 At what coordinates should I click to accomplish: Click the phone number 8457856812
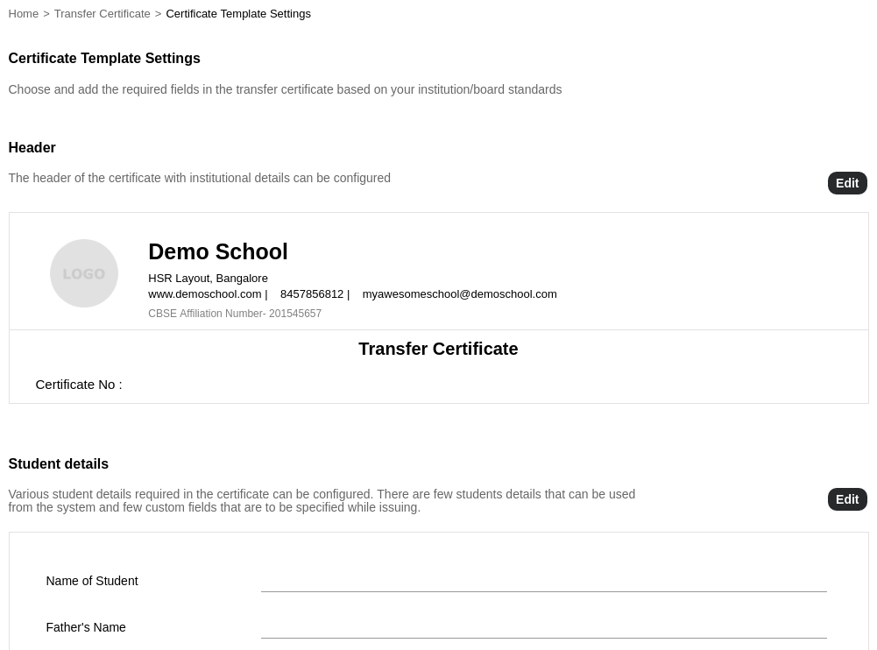(x=312, y=294)
